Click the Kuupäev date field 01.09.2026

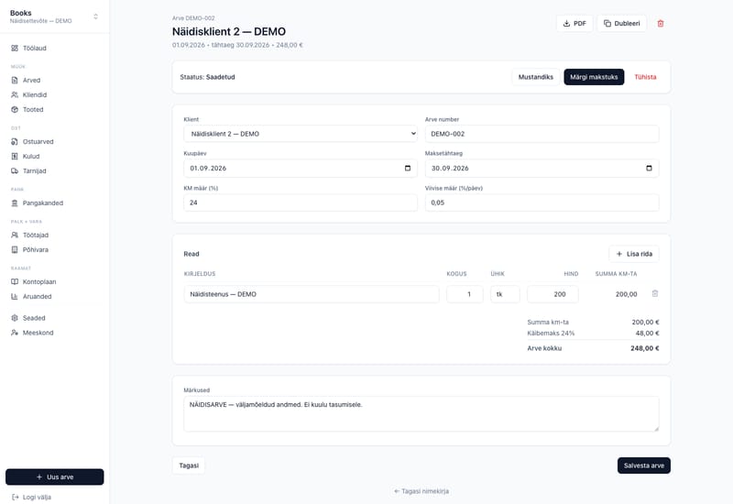[301, 169]
